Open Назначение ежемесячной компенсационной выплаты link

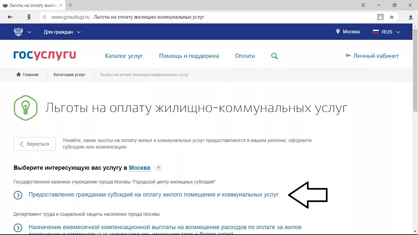[x=165, y=230]
